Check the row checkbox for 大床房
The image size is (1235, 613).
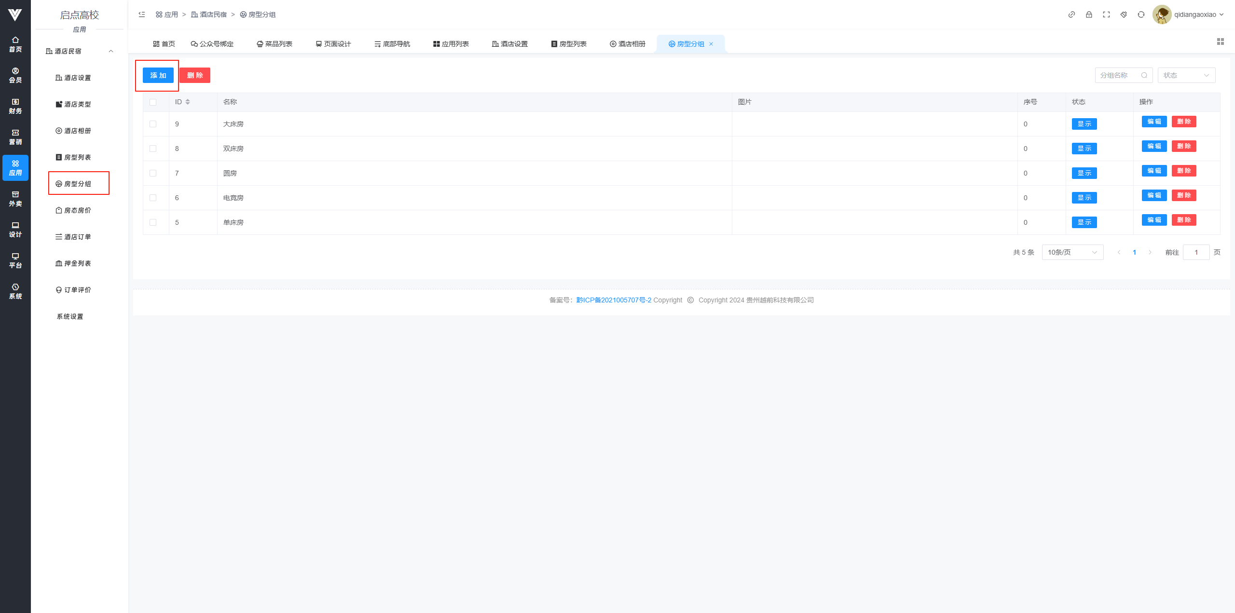[153, 124]
